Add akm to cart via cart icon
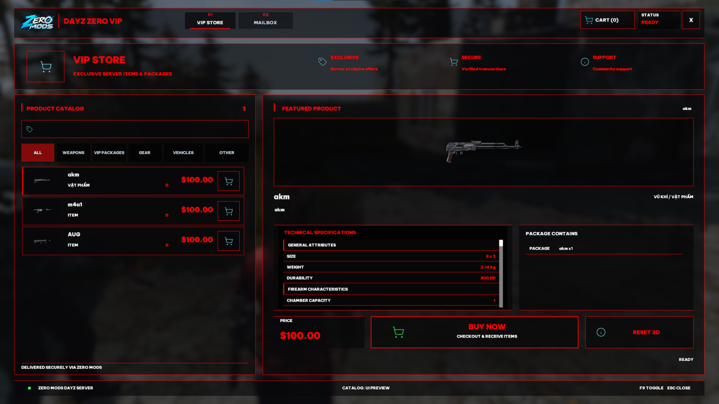Viewport: 719px width, 404px height. click(228, 181)
